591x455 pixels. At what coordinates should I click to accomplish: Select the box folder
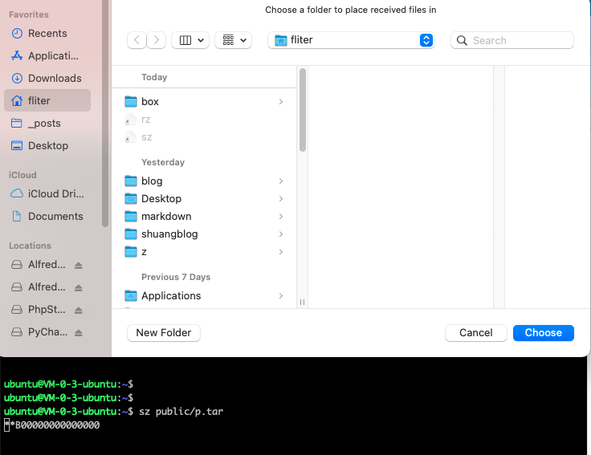pyautogui.click(x=150, y=102)
